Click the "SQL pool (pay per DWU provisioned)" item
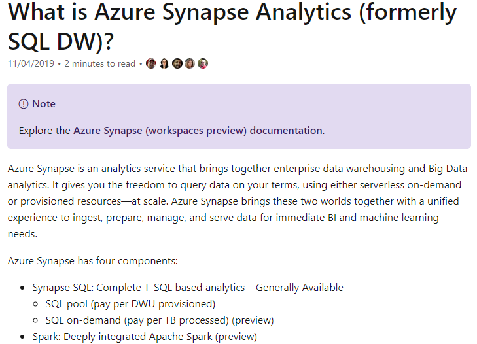Image resolution: width=477 pixels, height=344 pixels. tap(130, 304)
